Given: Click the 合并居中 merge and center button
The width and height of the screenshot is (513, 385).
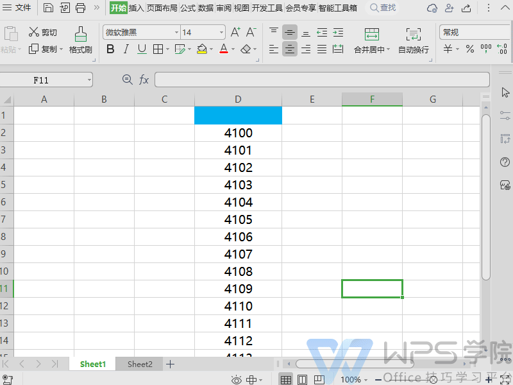Looking at the screenshot, I should click(x=372, y=40).
